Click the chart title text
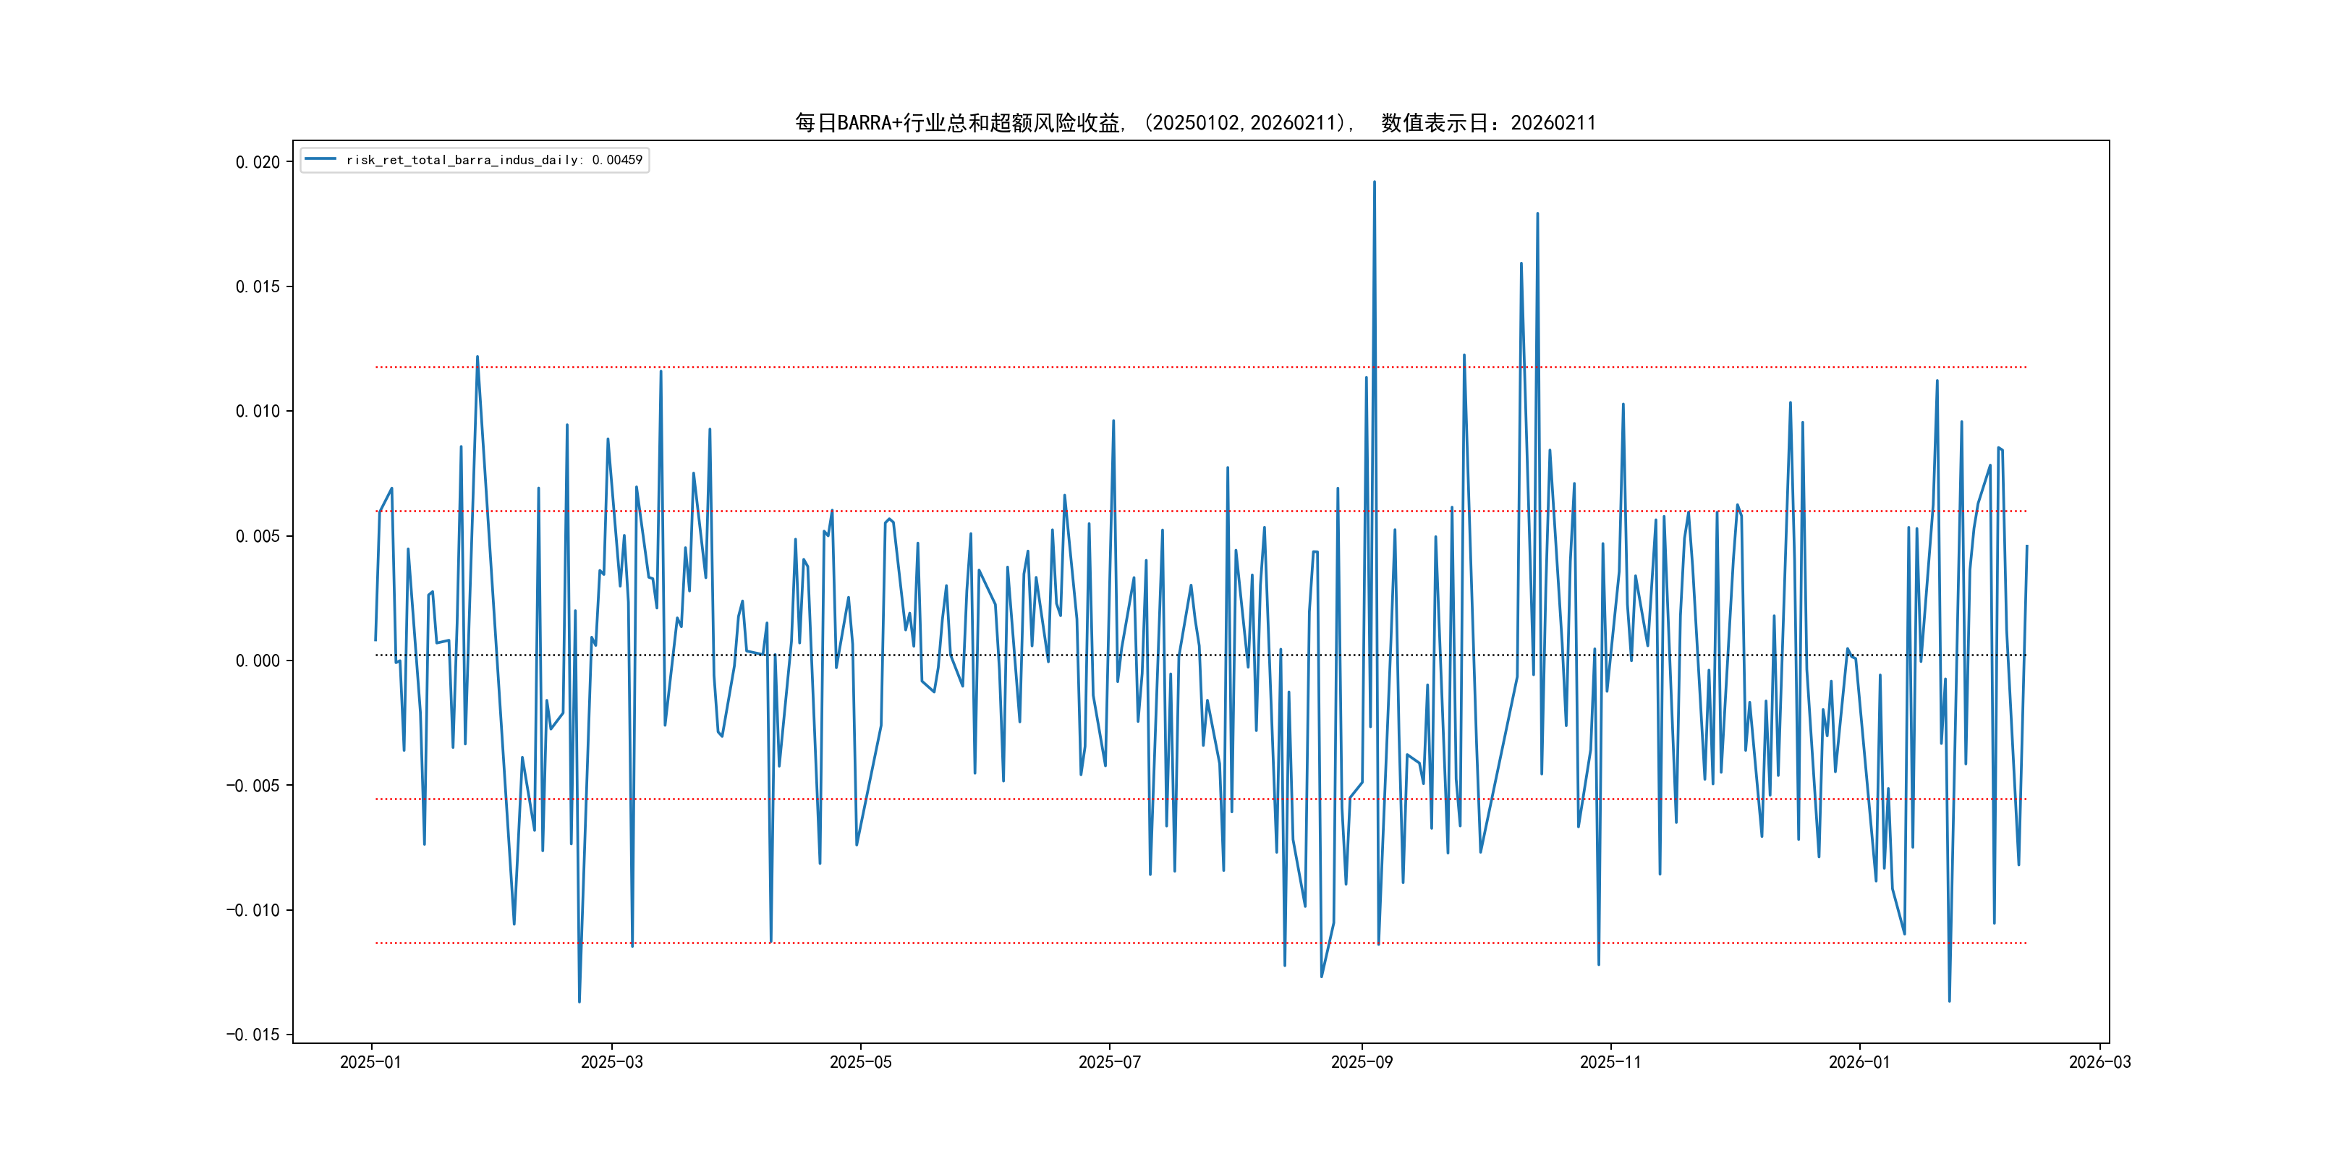The width and height of the screenshot is (2344, 1172). (x=1194, y=123)
